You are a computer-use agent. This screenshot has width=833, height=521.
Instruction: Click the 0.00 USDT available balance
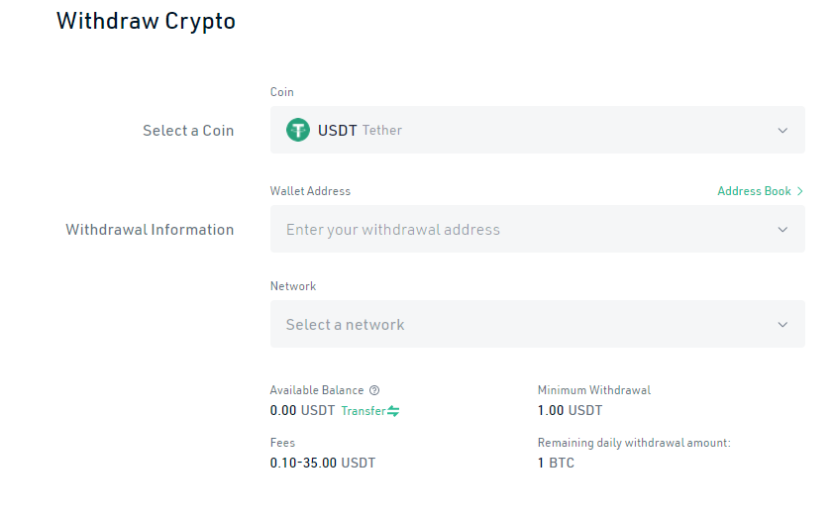[x=302, y=410]
